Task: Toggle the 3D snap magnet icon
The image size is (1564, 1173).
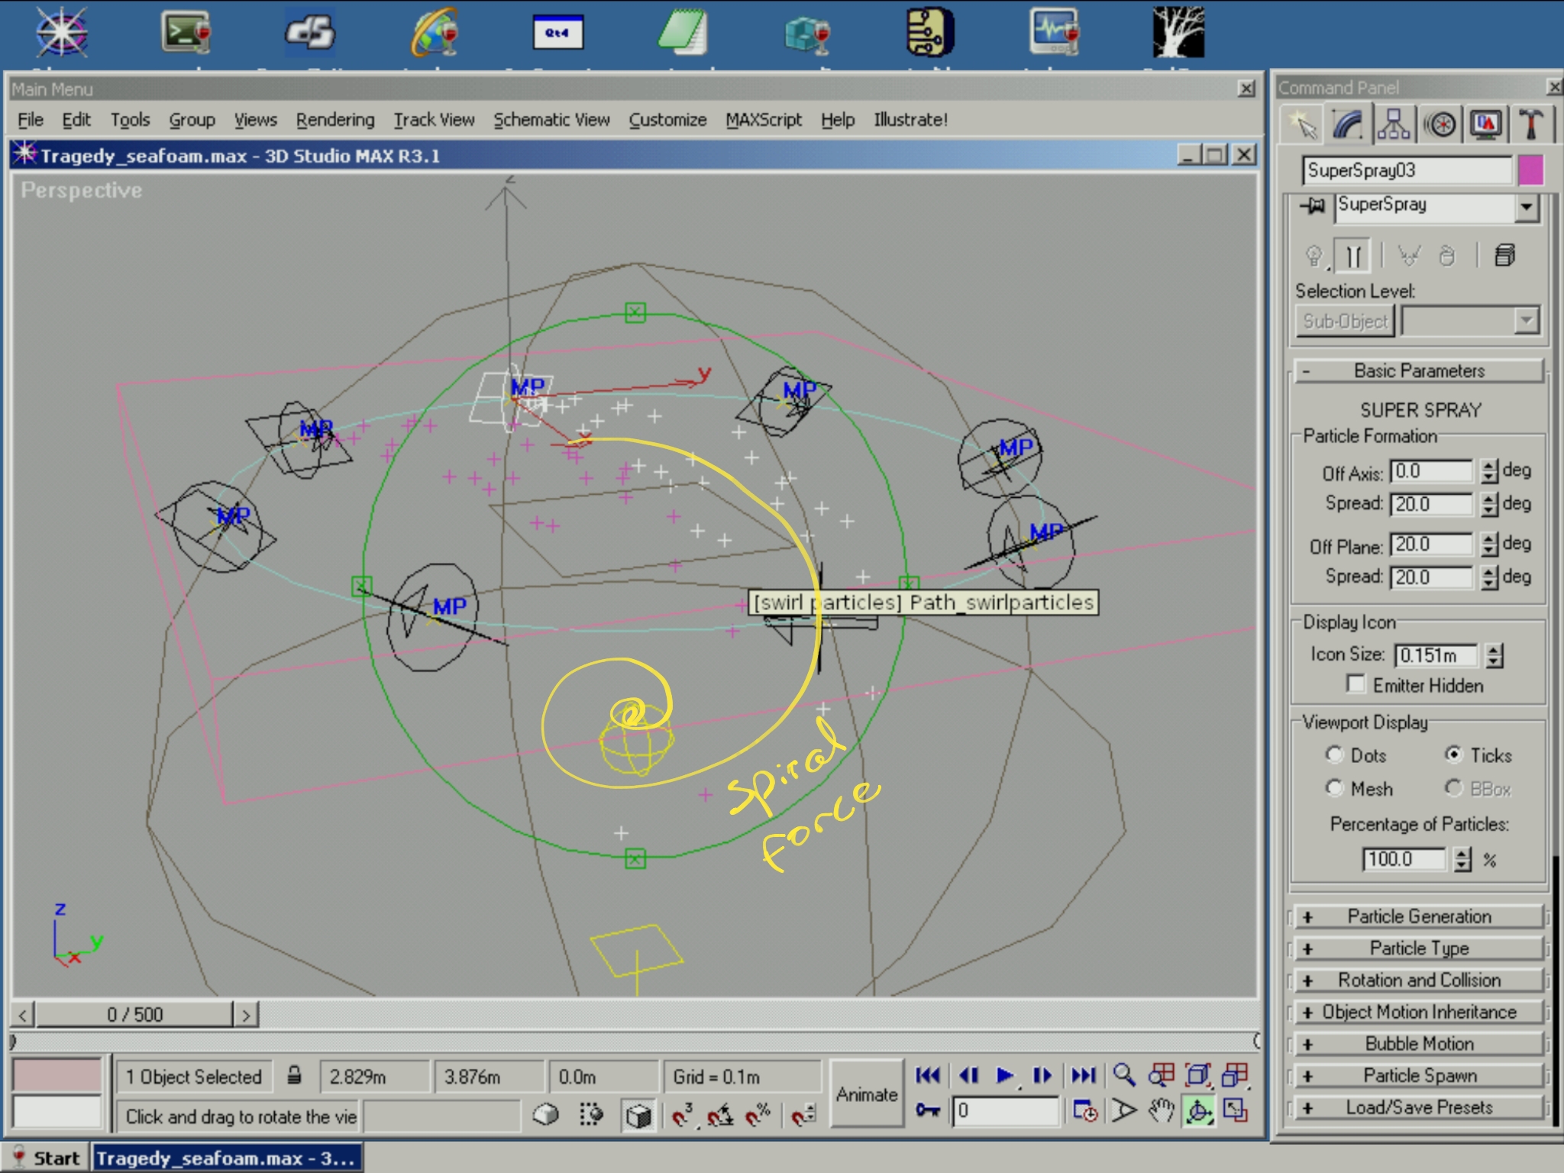Action: point(682,1115)
